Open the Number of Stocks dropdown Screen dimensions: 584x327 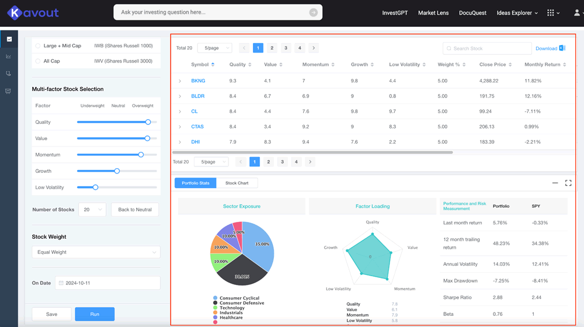click(92, 210)
